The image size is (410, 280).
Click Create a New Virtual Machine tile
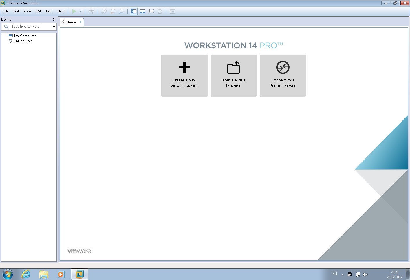tap(184, 76)
